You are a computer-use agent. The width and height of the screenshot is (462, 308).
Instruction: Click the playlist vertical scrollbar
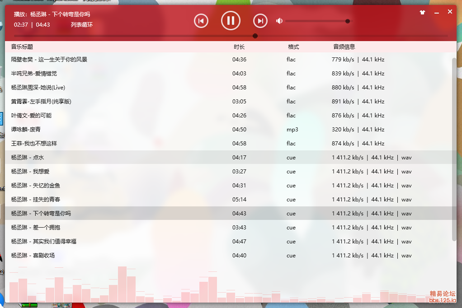click(454, 149)
